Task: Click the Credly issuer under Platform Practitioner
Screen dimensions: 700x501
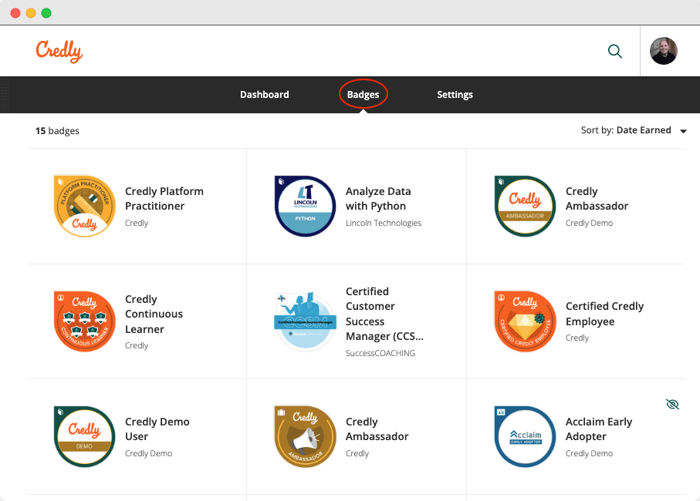Action: (137, 223)
